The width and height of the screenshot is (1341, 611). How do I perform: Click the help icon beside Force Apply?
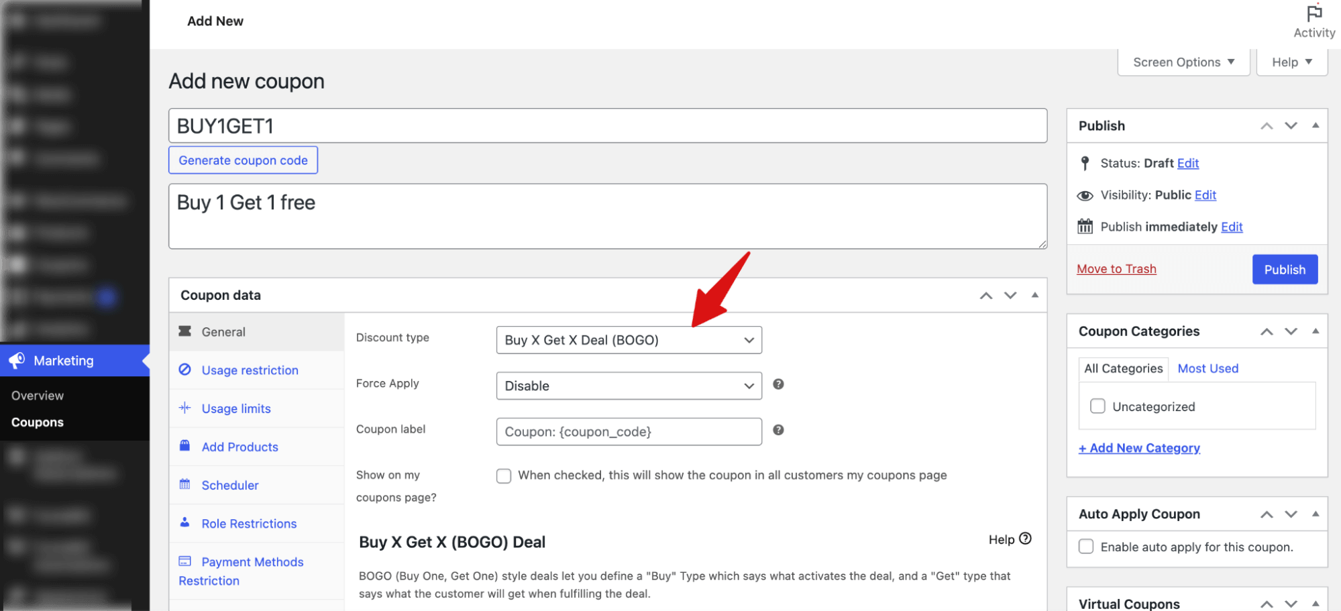coord(778,384)
